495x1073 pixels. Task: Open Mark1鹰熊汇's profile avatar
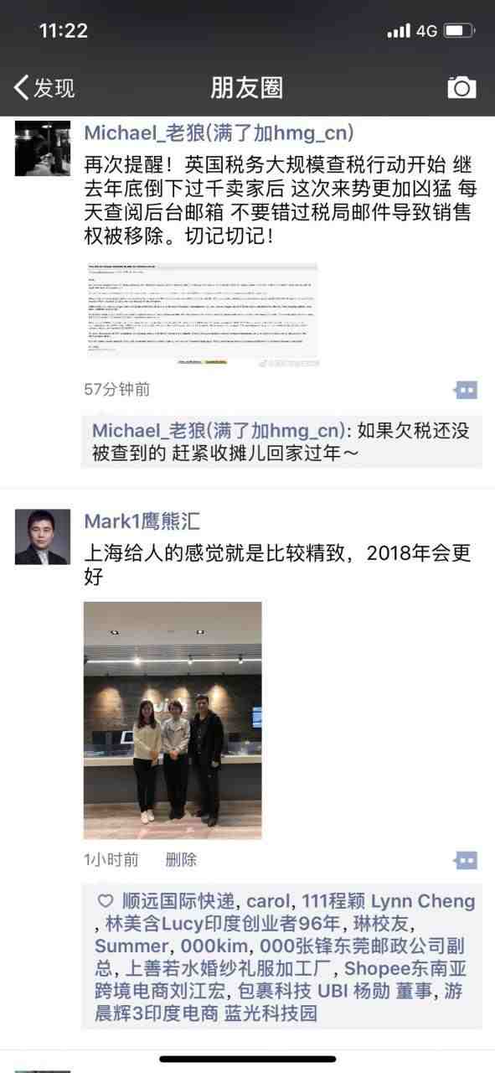pyautogui.click(x=43, y=536)
